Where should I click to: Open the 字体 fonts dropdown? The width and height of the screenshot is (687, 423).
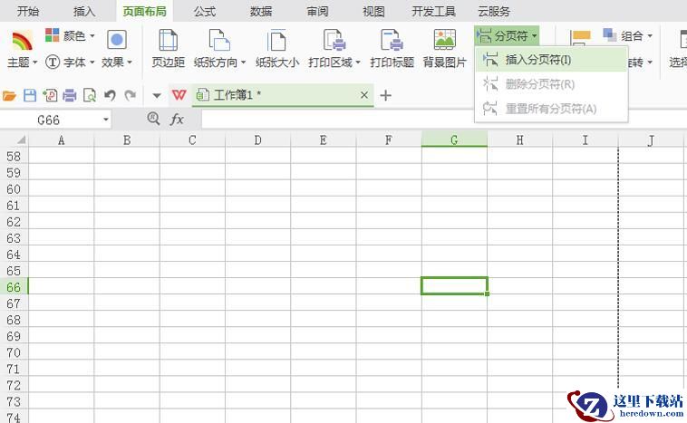point(70,62)
